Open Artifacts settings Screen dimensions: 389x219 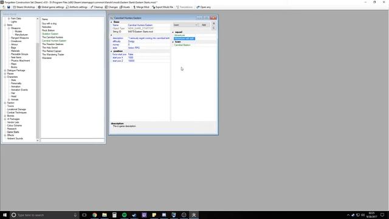(77, 7)
